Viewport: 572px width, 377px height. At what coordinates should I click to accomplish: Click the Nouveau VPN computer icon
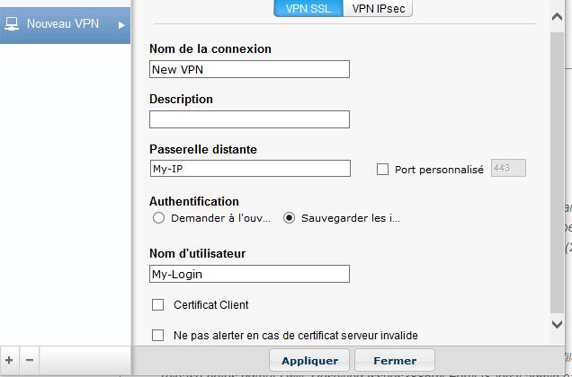pos(13,24)
